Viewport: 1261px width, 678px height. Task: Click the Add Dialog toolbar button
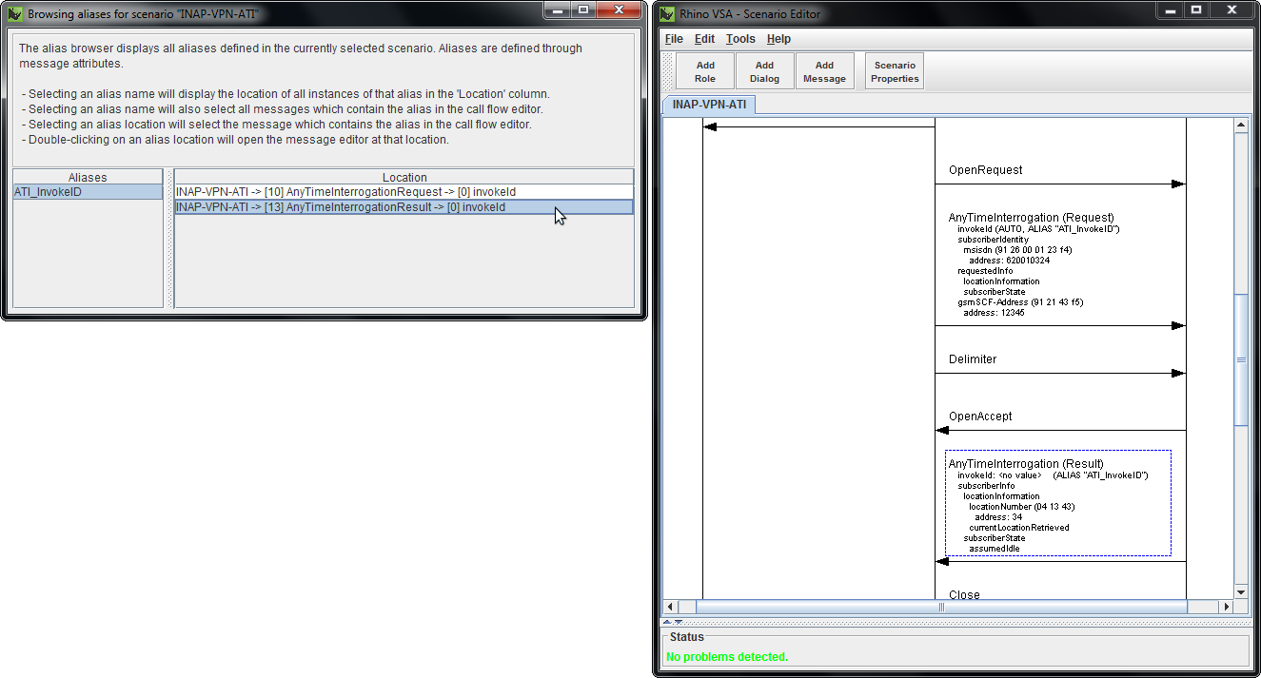click(764, 69)
